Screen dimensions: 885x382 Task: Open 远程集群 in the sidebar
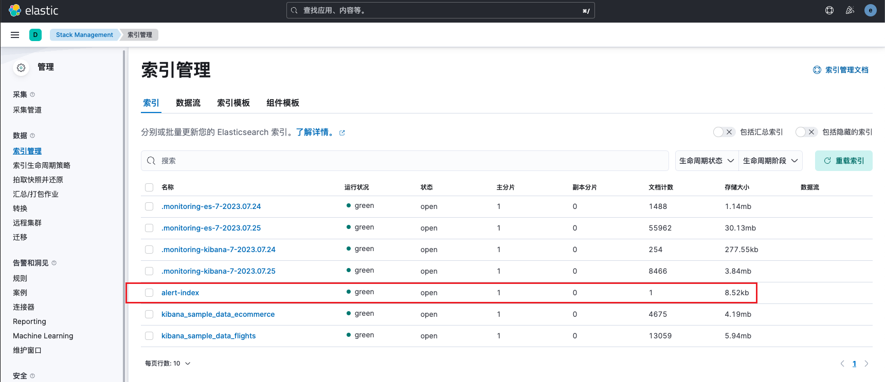coord(27,223)
